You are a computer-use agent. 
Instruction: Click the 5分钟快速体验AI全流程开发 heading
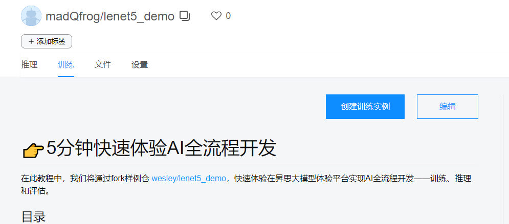point(161,149)
